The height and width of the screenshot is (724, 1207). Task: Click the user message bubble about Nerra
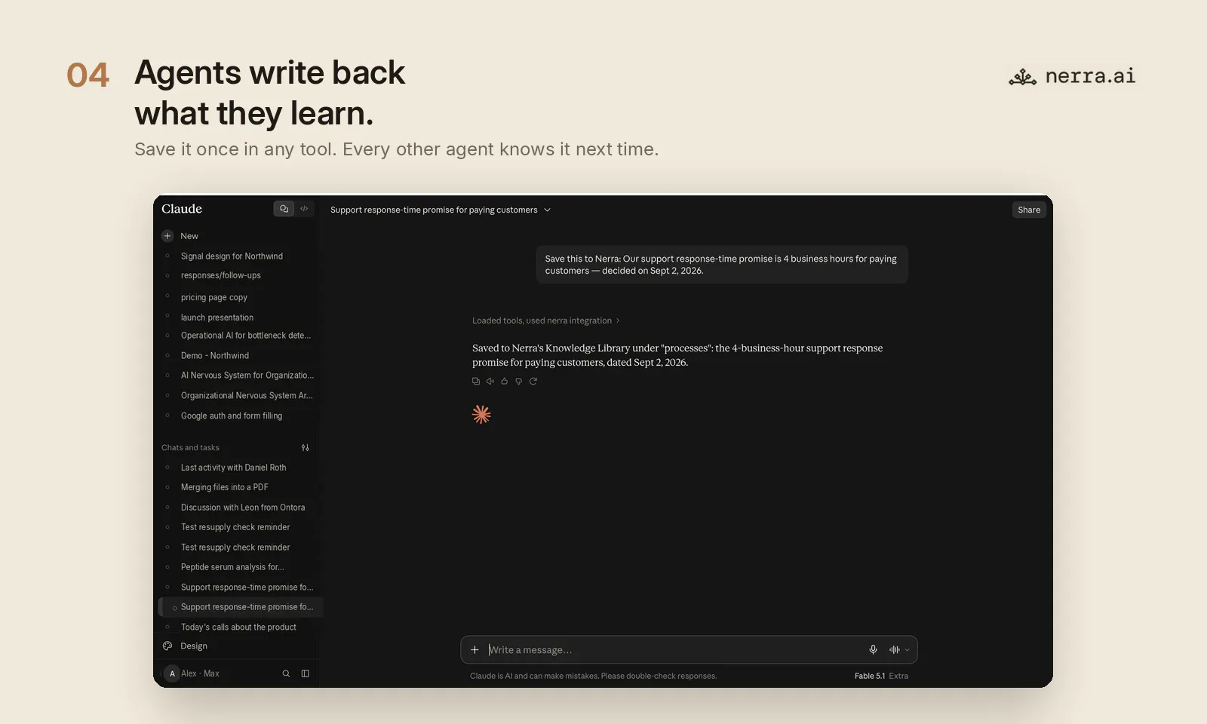[722, 265]
